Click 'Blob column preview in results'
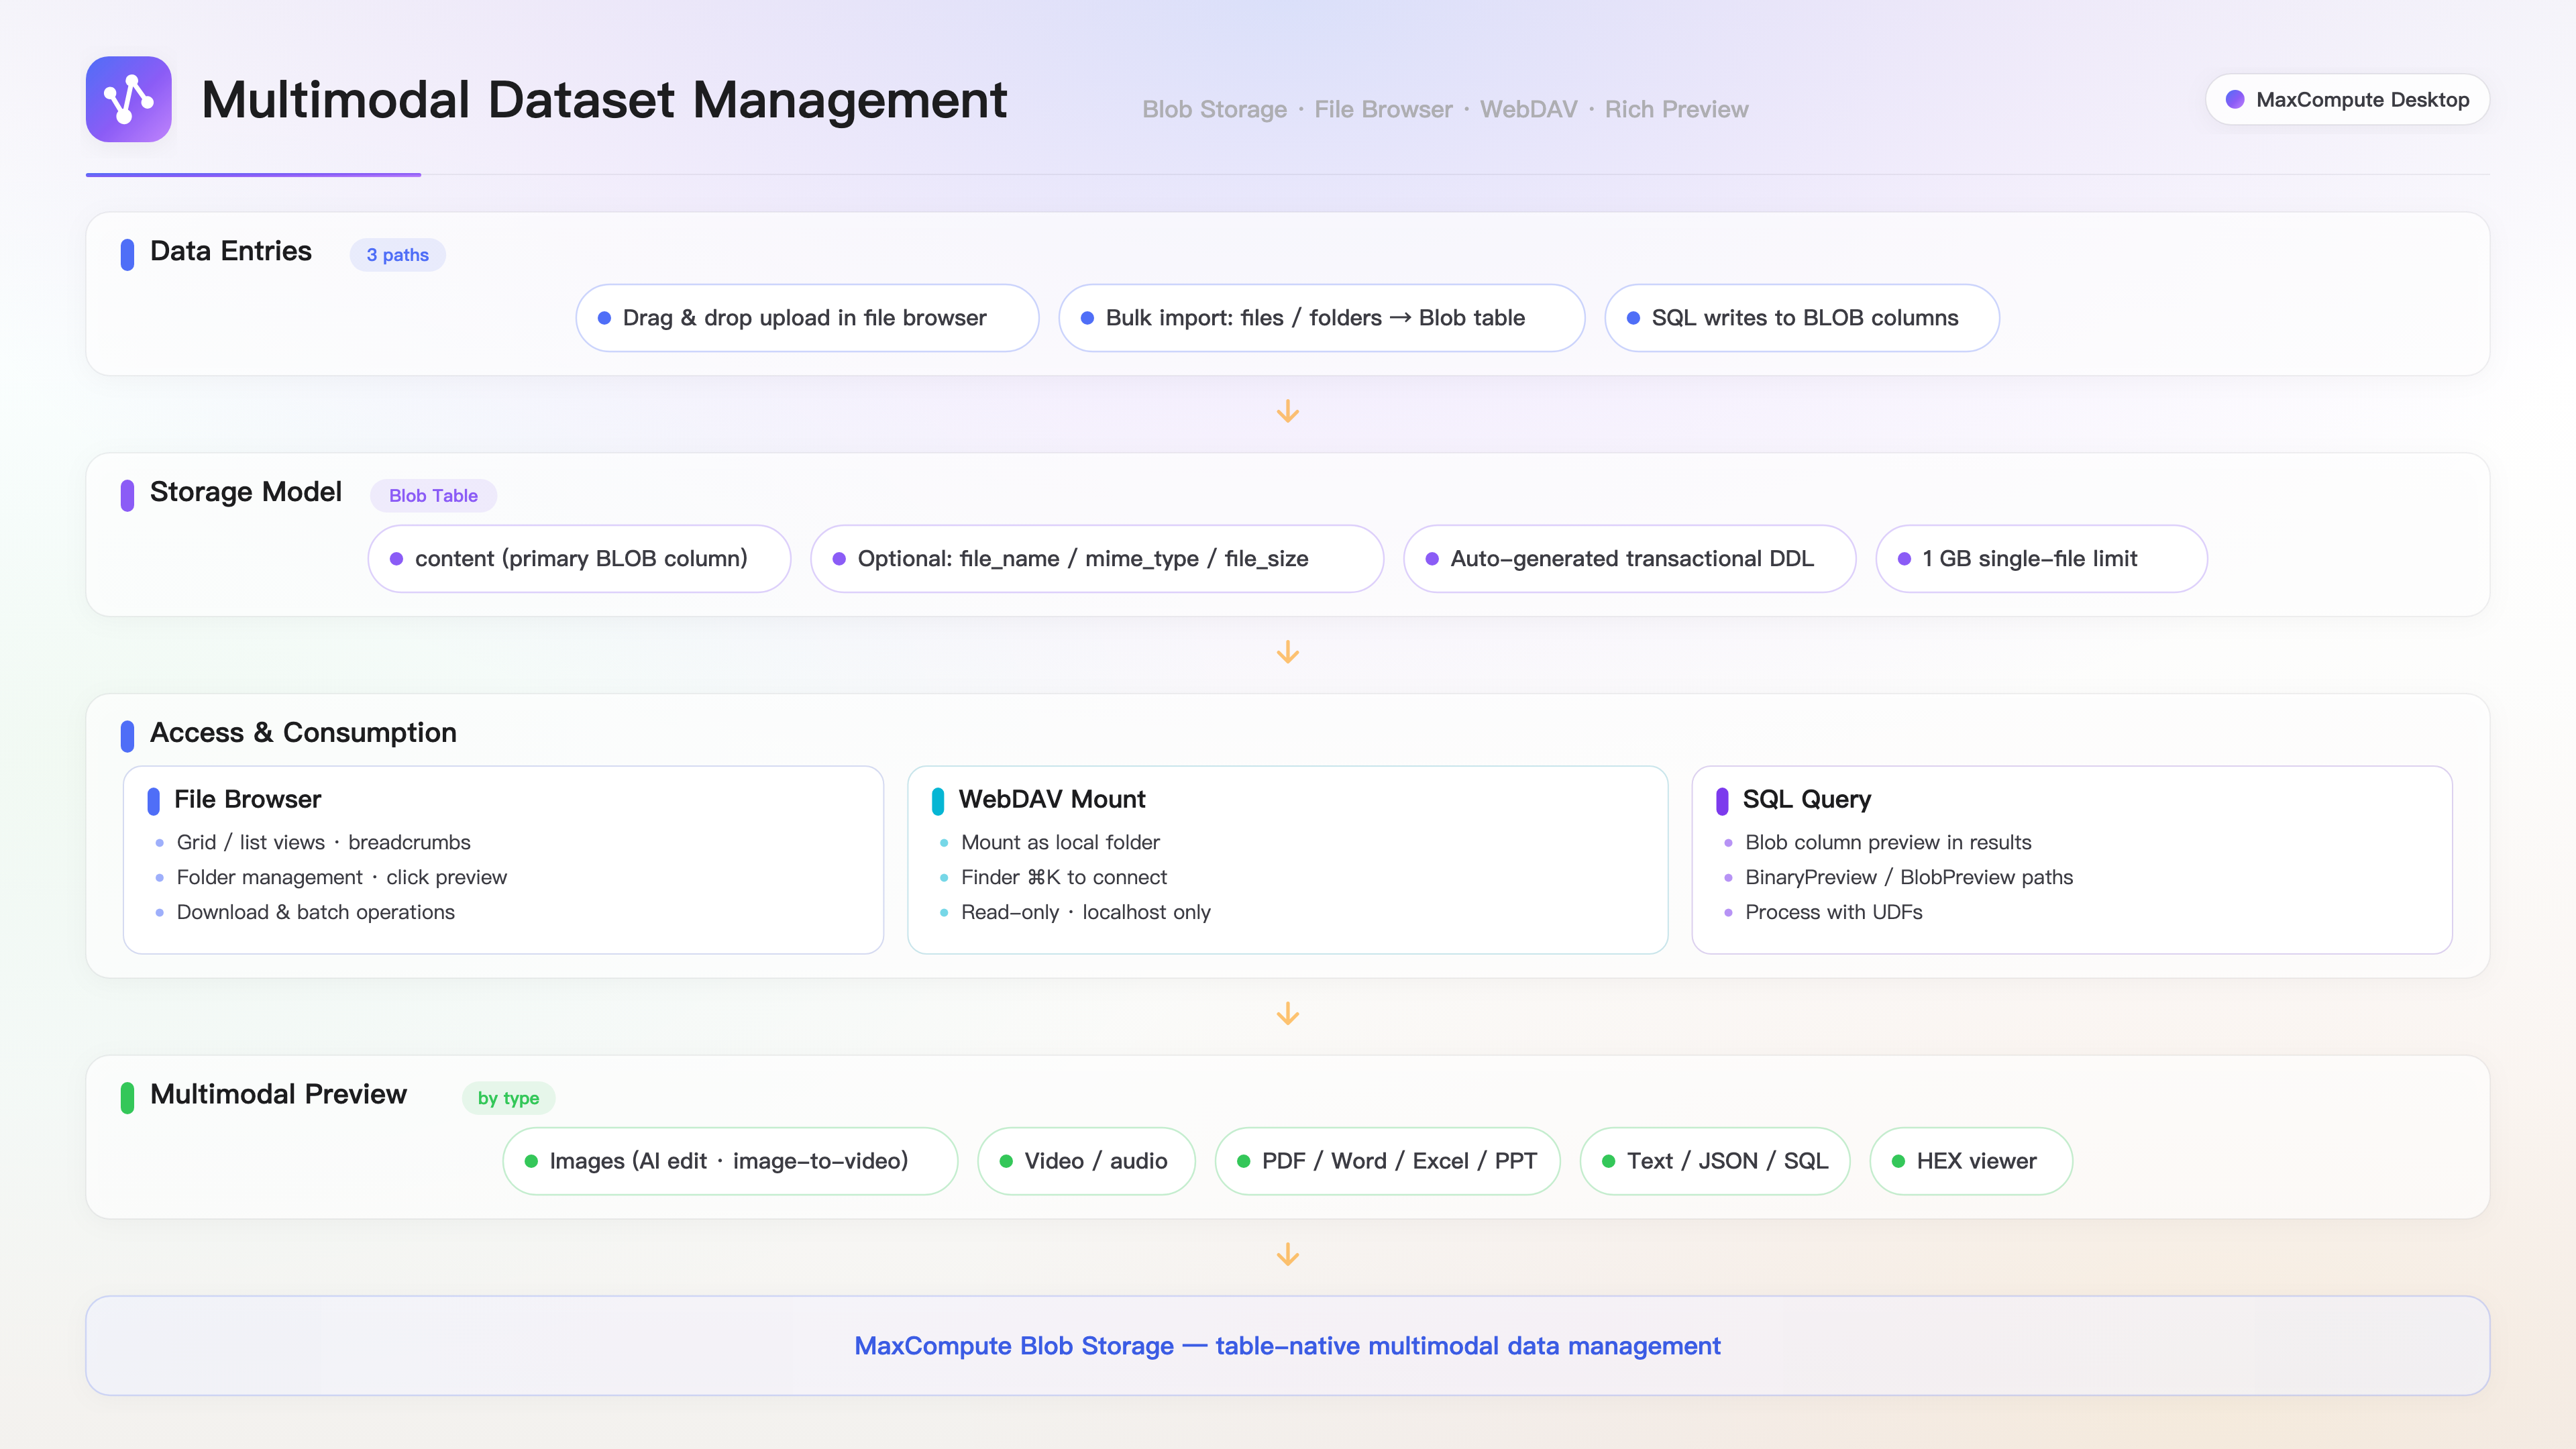The width and height of the screenshot is (2576, 1449). [1888, 842]
